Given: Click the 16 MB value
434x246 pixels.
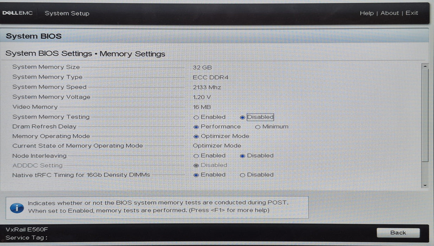Looking at the screenshot, I should tap(202, 107).
